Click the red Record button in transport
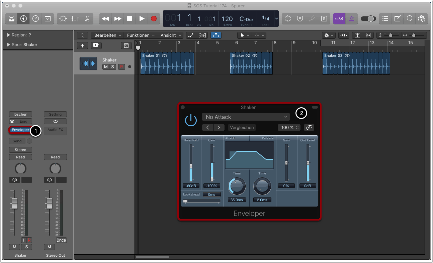 tap(154, 19)
